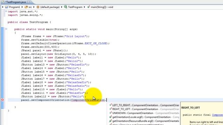Select TestProgram class in breadcrumb
223x125 pixels.
(75, 7)
